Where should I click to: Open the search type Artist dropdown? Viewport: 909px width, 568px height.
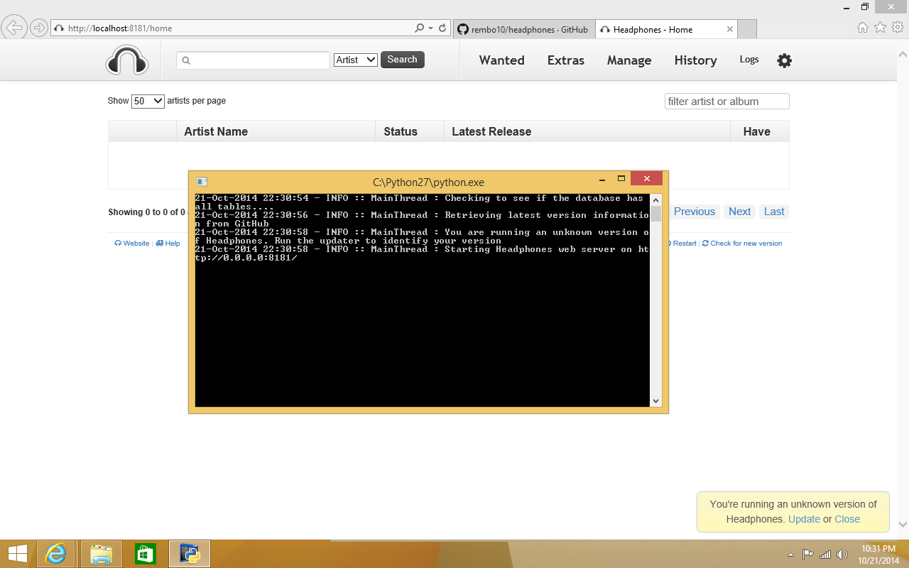coord(356,60)
